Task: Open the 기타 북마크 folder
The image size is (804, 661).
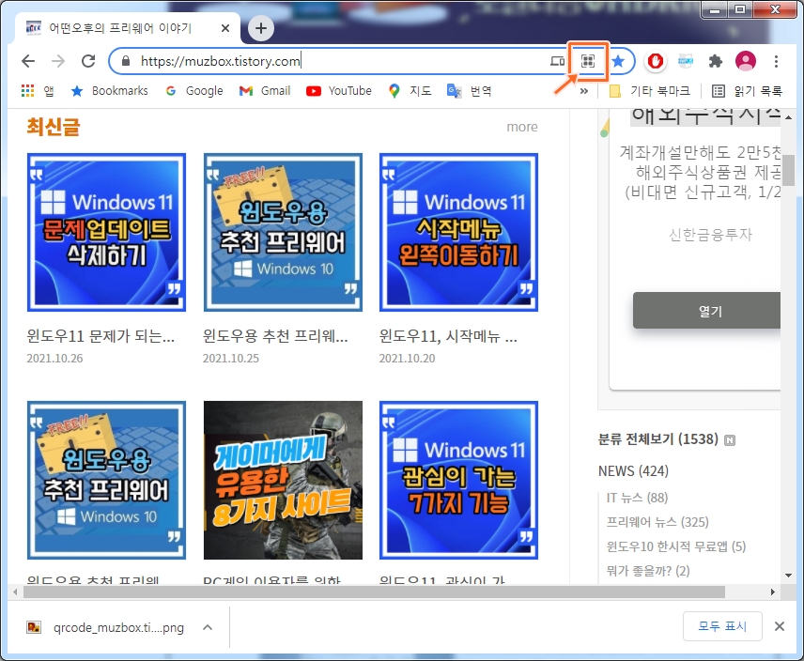Action: 650,91
